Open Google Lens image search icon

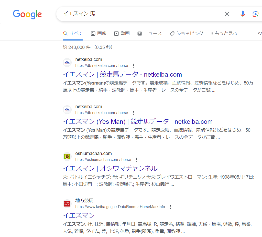[256, 14]
